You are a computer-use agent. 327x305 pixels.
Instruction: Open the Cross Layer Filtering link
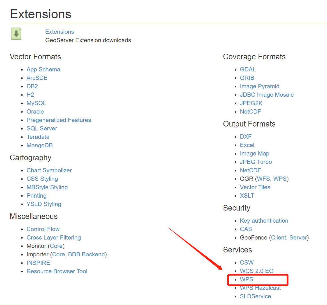[x=54, y=238]
